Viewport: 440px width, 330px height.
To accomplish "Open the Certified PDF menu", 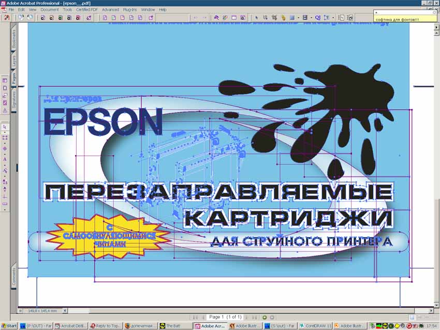I will point(87,9).
